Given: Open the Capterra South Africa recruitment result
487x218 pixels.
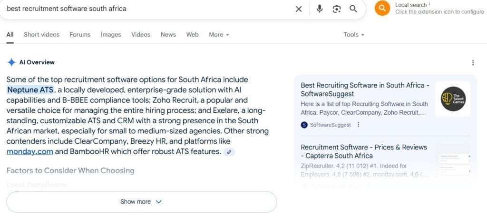Looking at the screenshot, I should pos(364,151).
